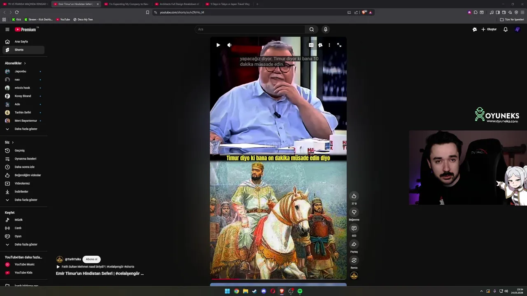Screen dimensions: 527x296
Task: Launch Spotify from the taskbar
Action: pyautogui.click(x=300, y=291)
